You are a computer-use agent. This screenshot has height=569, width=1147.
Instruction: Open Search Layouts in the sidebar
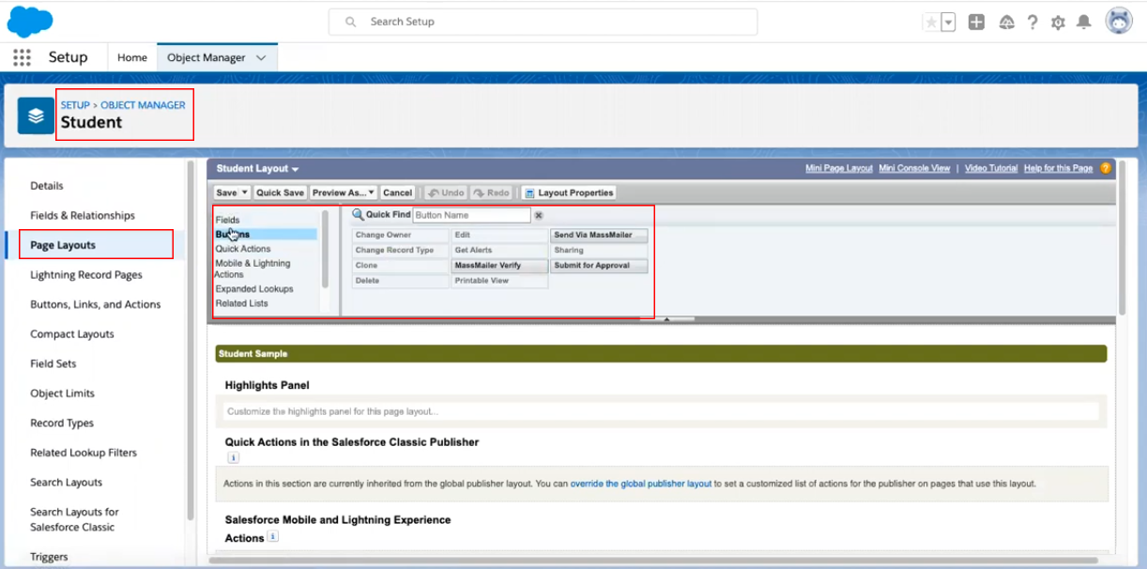[x=67, y=482]
